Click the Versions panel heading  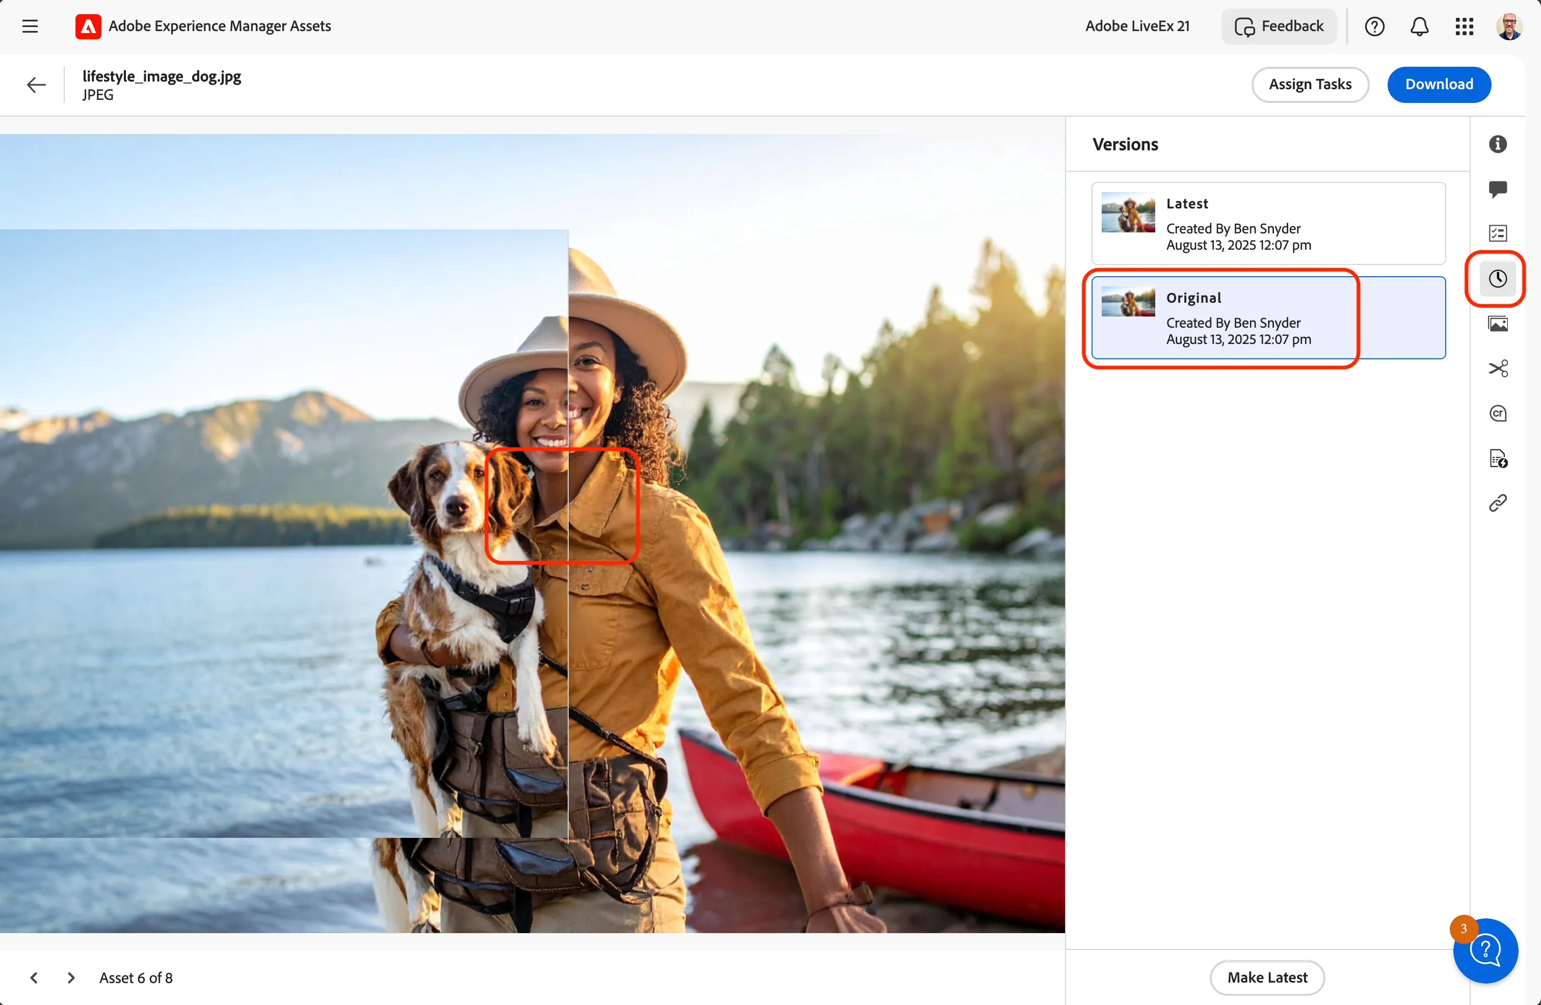[x=1125, y=144]
